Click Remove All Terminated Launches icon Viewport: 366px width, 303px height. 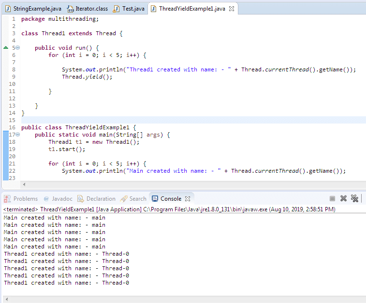[355, 198]
